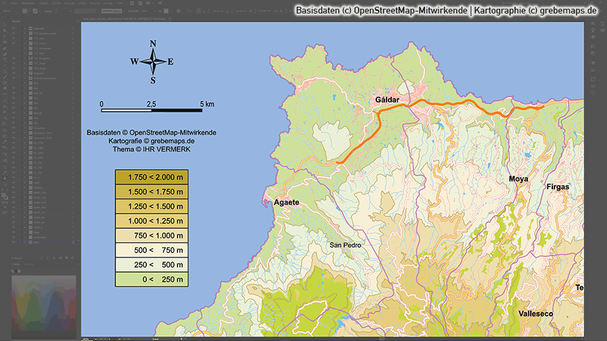Hide the Copyright layer via eye icon
The height and width of the screenshot is (341, 607).
point(15,28)
